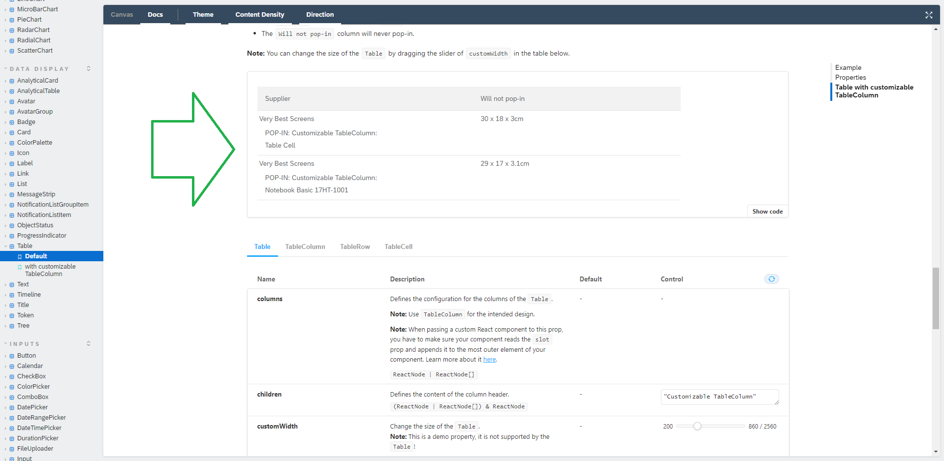Expand the Card tree item
The height and width of the screenshot is (461, 944).
[x=5, y=132]
